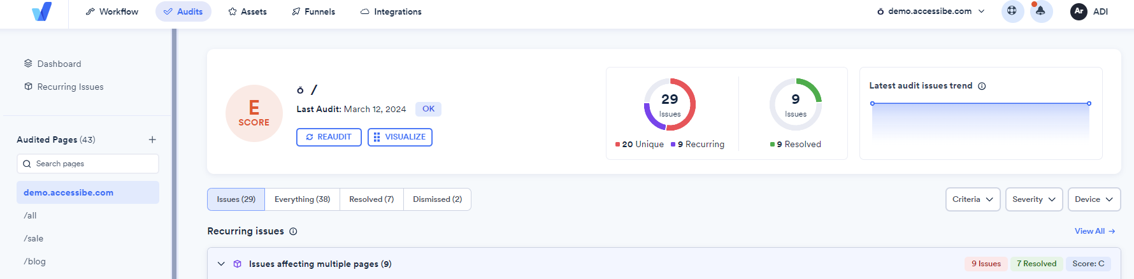
Task: Switch to the Audits section
Action: coord(183,11)
